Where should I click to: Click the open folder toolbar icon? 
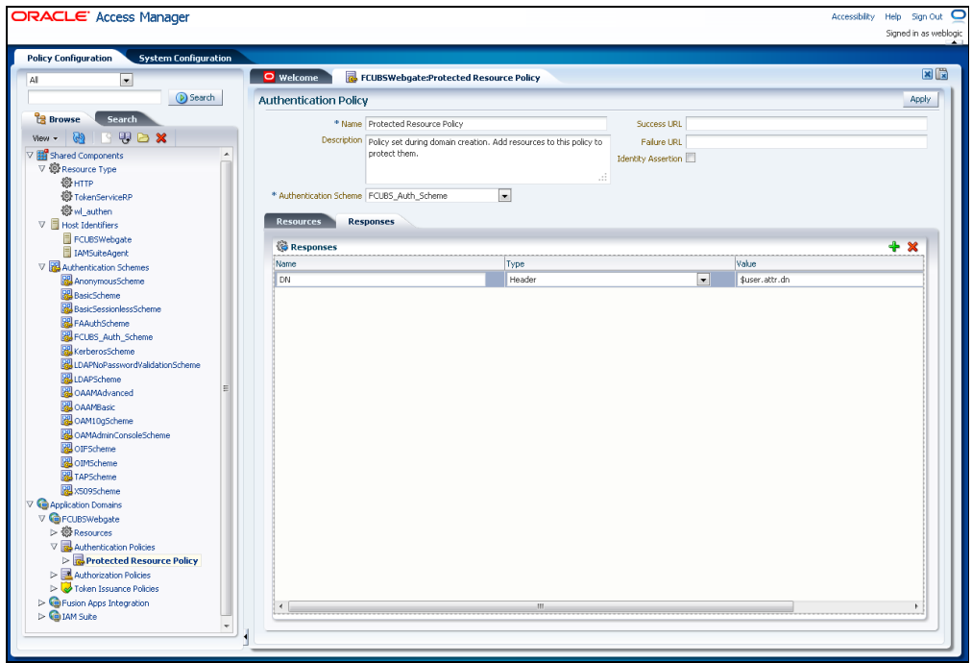point(143,137)
